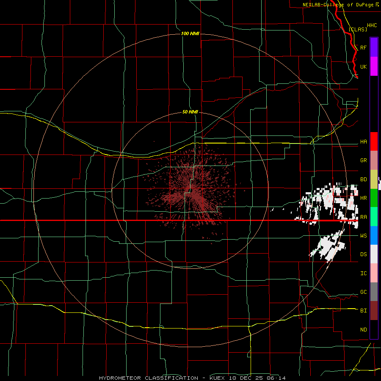Pick the light green RA legend swatch
Viewport: 381px width, 381px height.
pos(374,217)
